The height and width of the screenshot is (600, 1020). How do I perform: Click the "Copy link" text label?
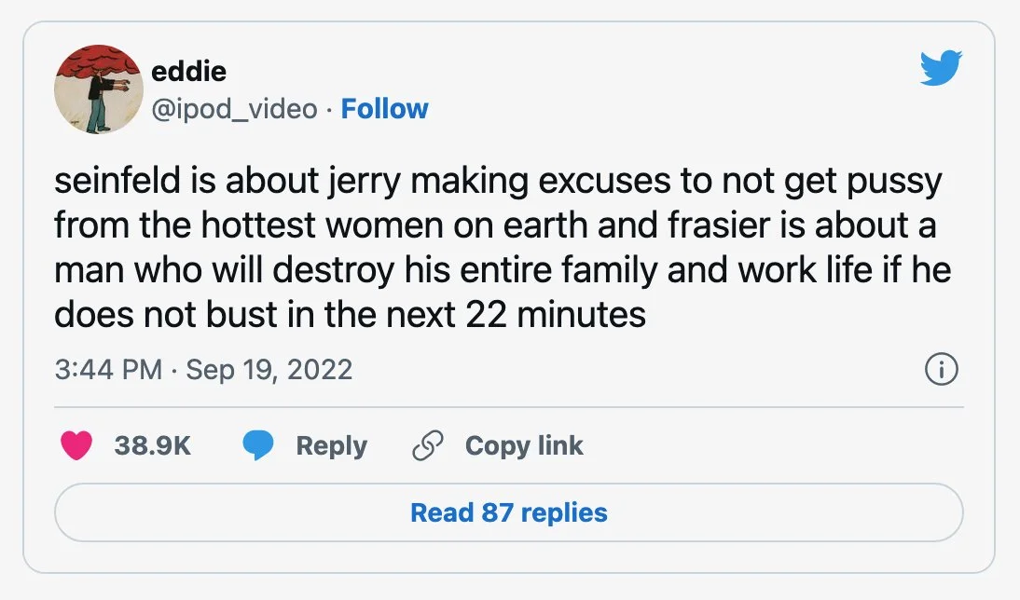click(524, 446)
